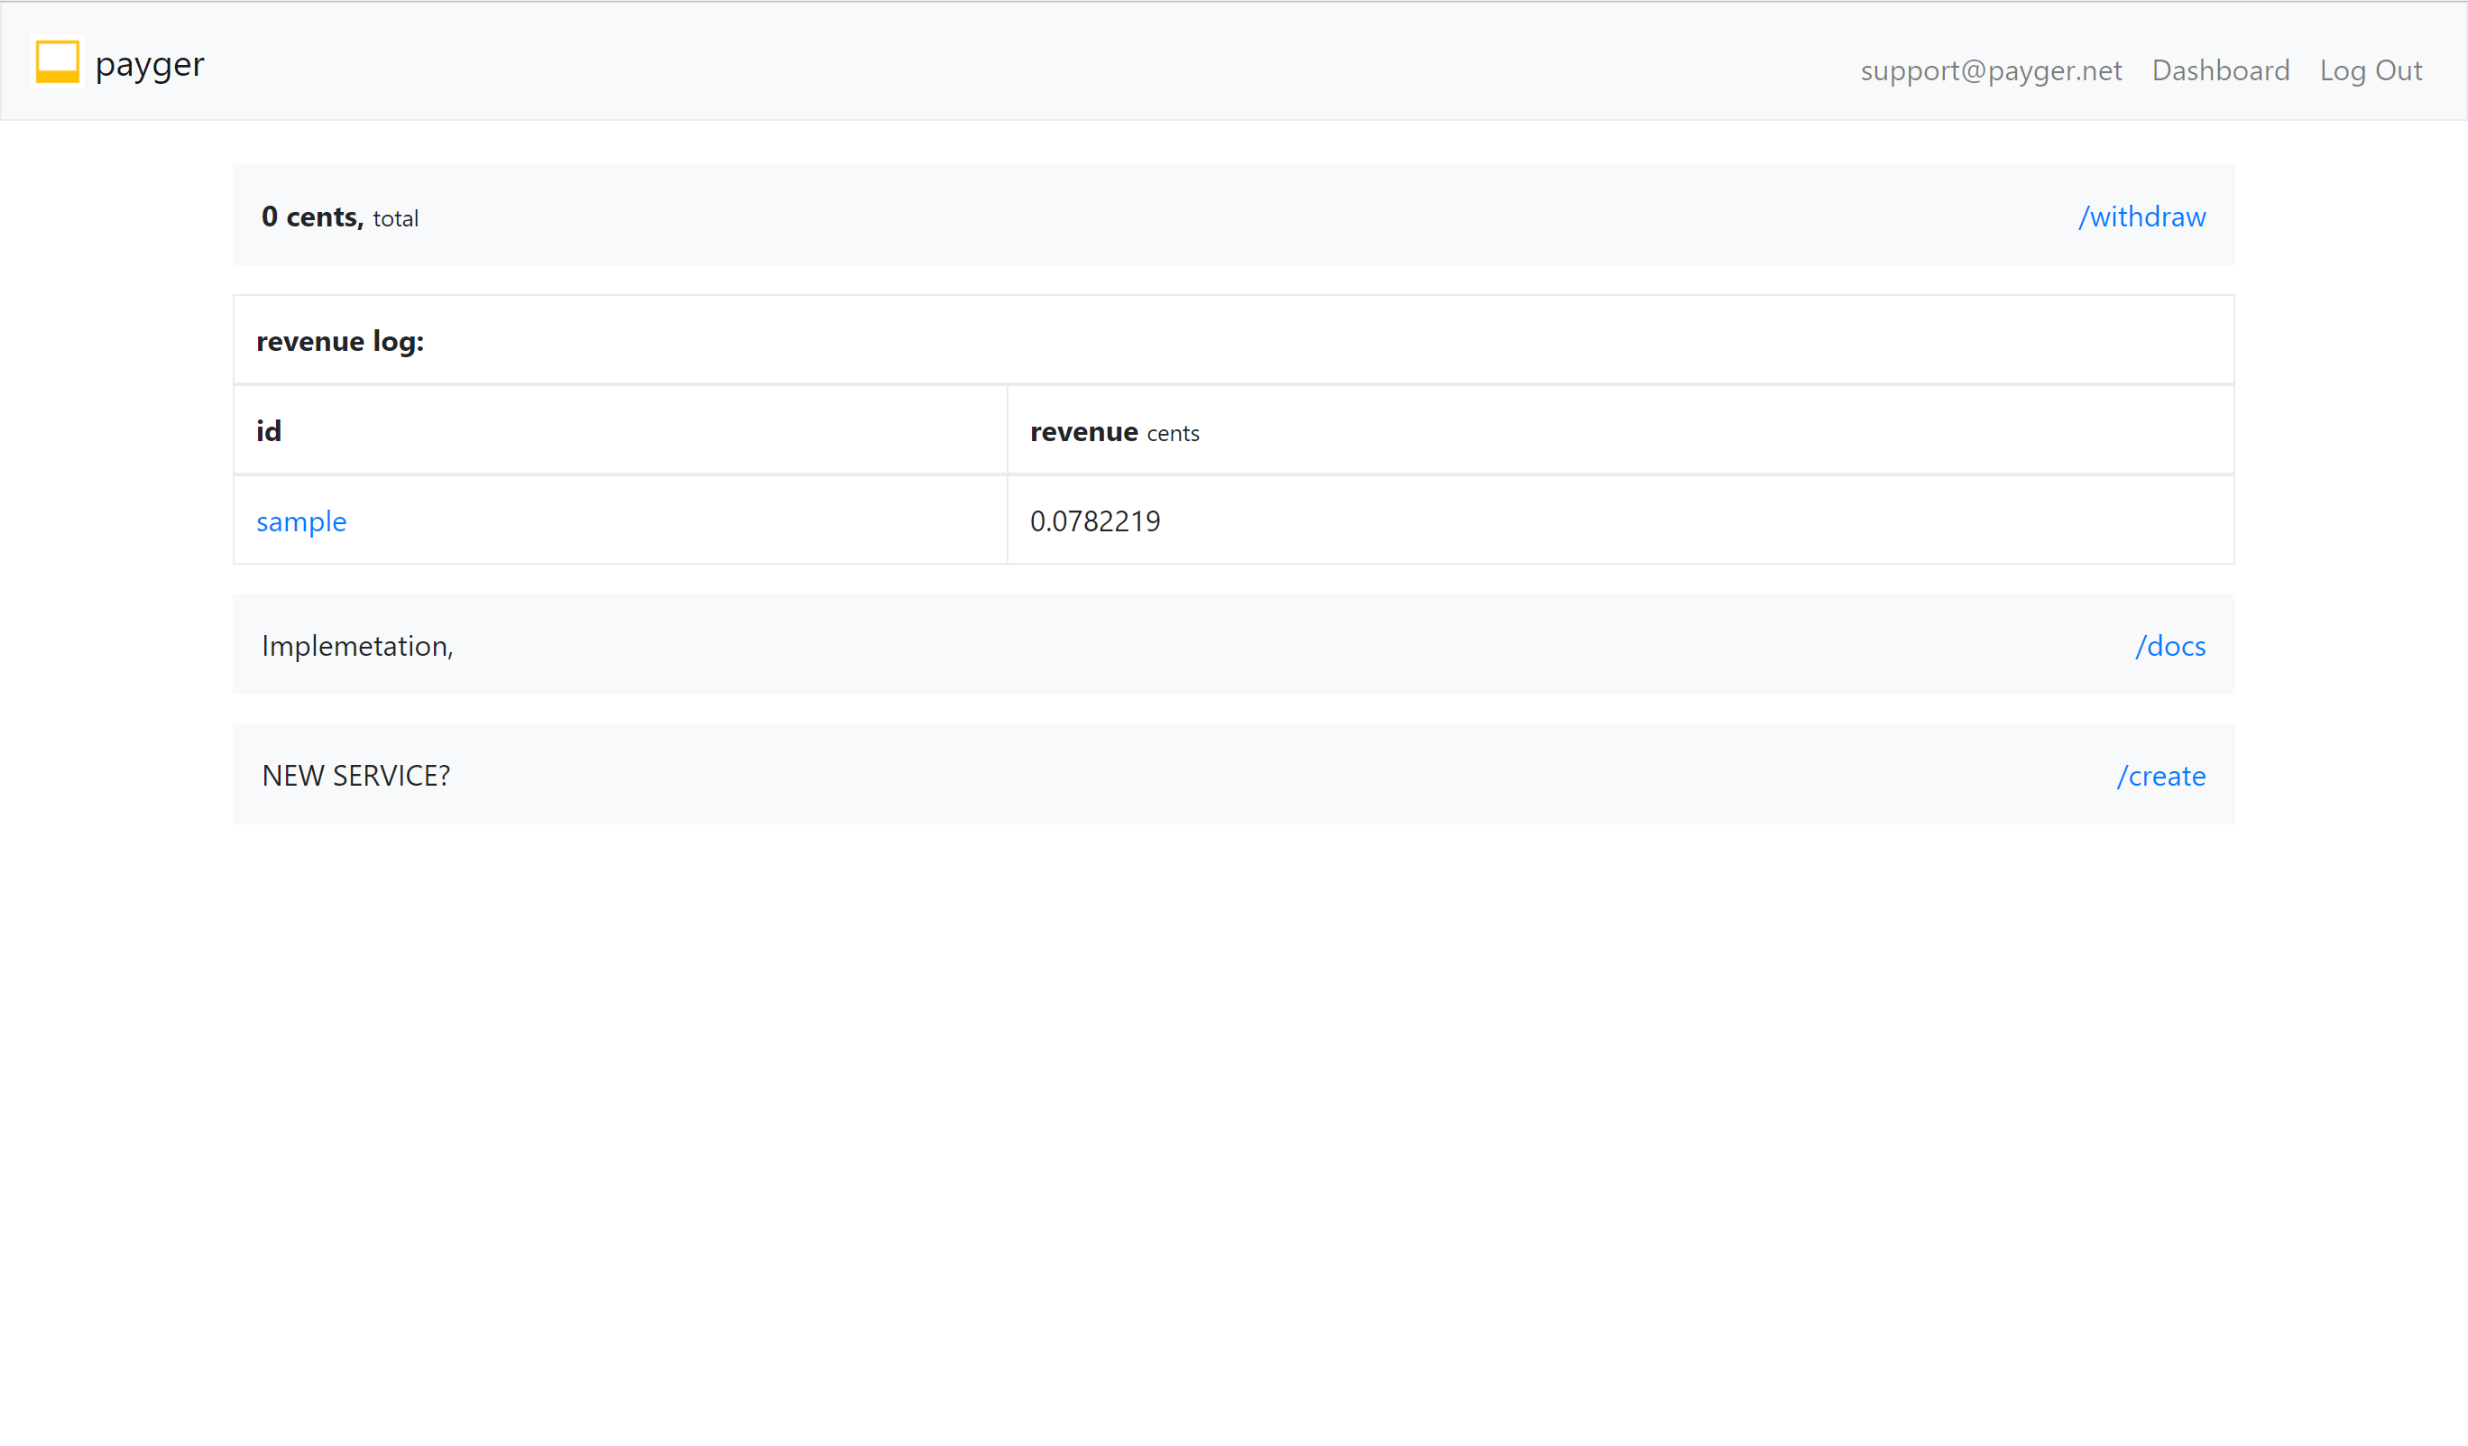
Task: Follow the /docs link
Action: pyautogui.click(x=2169, y=646)
